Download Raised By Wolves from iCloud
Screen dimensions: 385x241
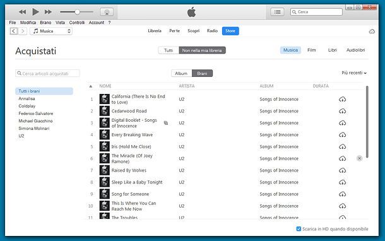pos(343,170)
